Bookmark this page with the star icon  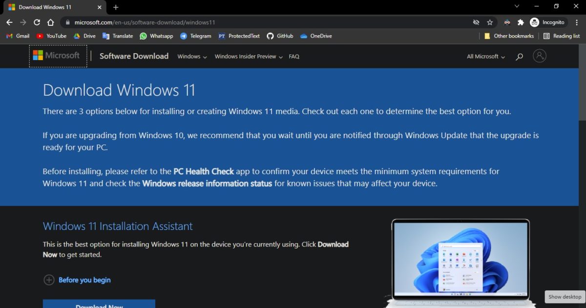pos(490,22)
